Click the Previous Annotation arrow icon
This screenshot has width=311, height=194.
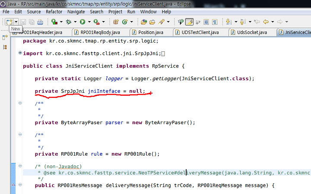(x=243, y=22)
